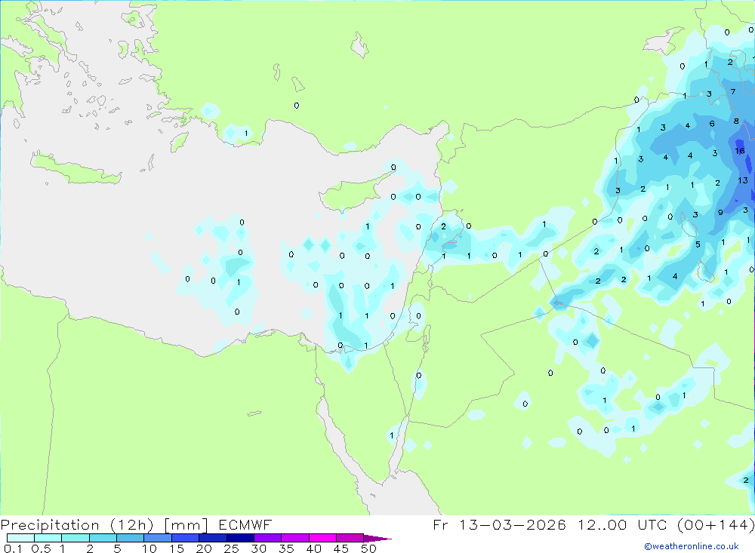Click the '30' legend scale label

coord(258,548)
